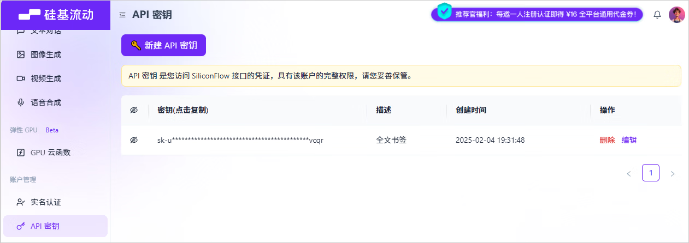Click the Beta tag next to 弹性 GPU
689x243 pixels.
pos(52,130)
